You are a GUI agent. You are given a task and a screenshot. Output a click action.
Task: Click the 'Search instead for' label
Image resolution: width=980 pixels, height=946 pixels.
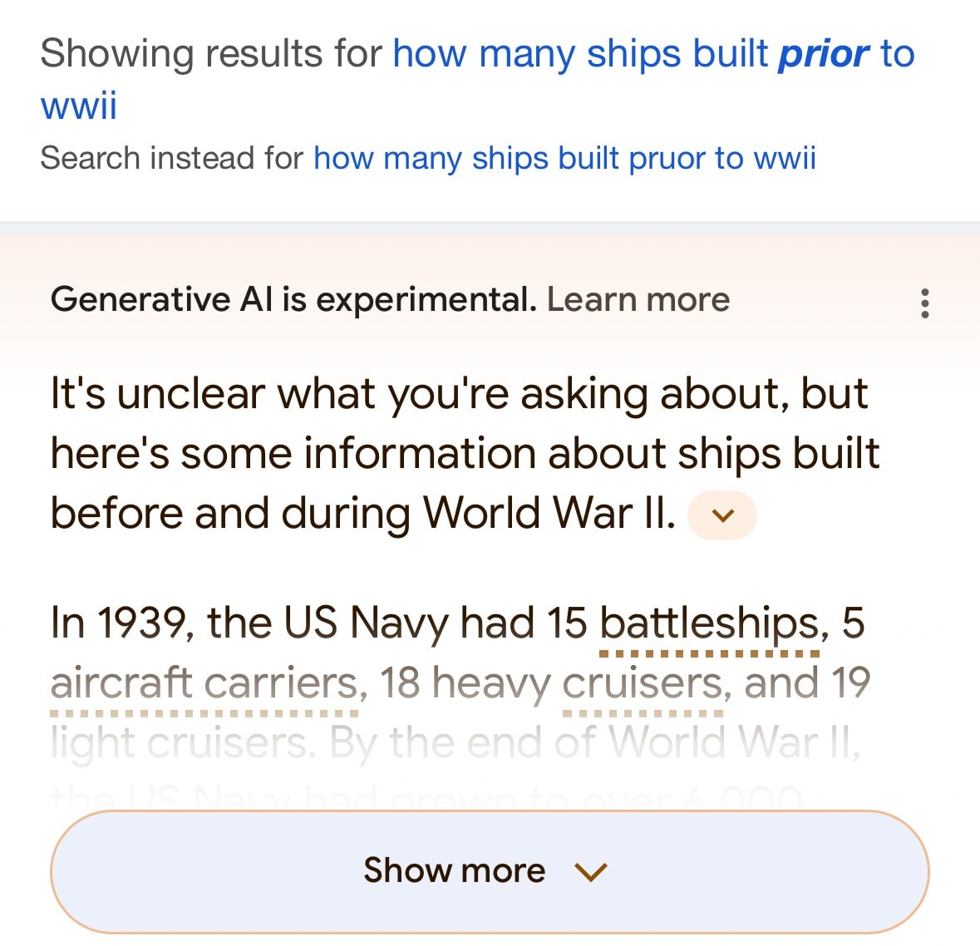pyautogui.click(x=171, y=158)
